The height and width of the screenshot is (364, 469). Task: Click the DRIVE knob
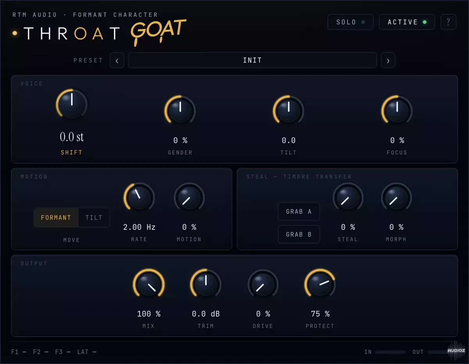coord(263,284)
